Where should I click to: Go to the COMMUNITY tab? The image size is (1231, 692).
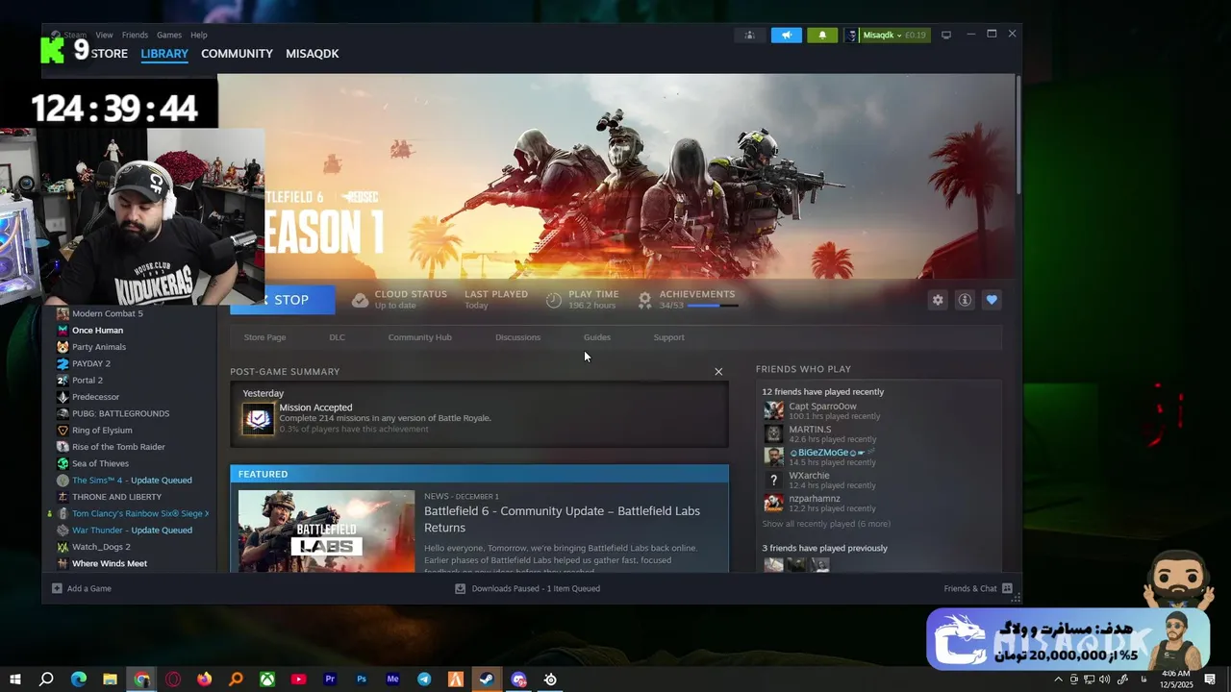click(237, 54)
